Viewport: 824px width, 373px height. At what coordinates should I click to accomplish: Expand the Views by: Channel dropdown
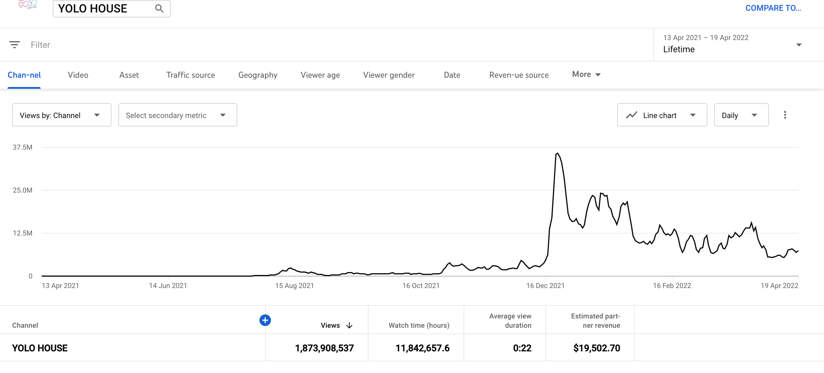[62, 115]
